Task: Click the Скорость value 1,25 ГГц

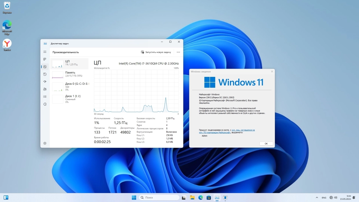Action: point(121,123)
